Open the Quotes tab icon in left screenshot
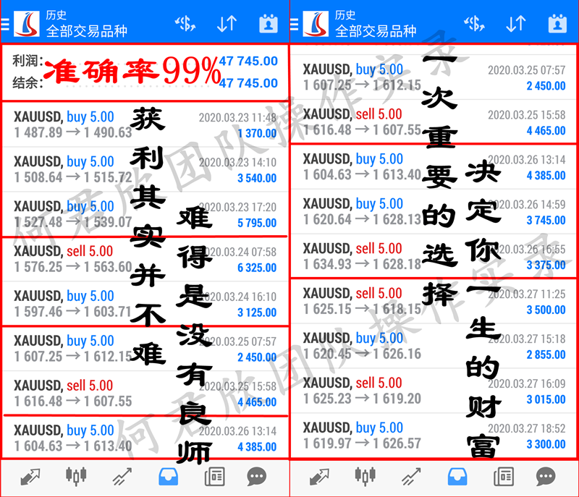Image resolution: width=579 pixels, height=497 pixels. click(x=30, y=477)
